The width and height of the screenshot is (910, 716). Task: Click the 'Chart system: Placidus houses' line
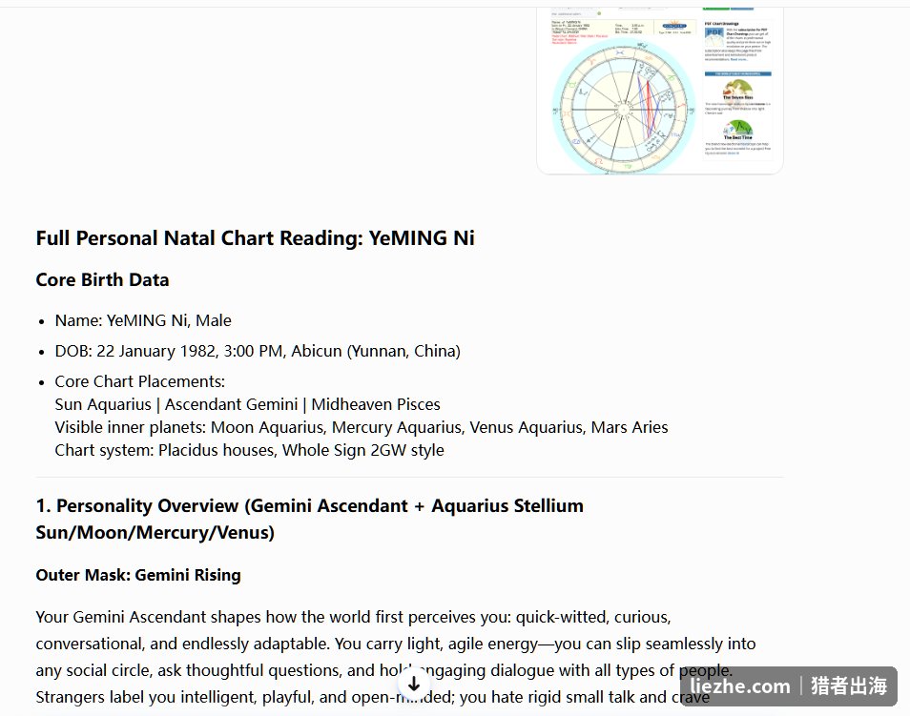click(x=250, y=450)
